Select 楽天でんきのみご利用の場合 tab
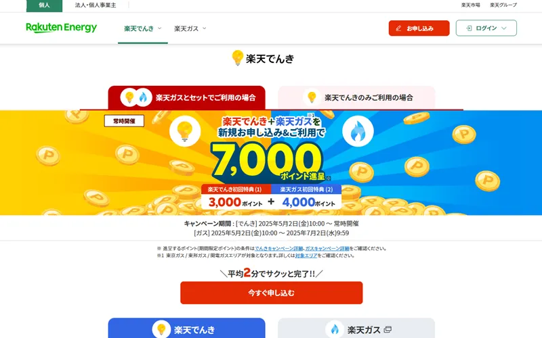This screenshot has height=338, width=542. [x=356, y=97]
